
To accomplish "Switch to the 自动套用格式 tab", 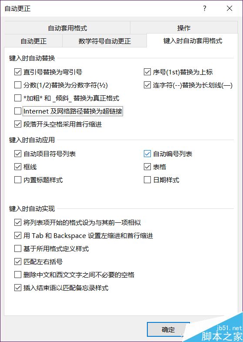I will click(67, 28).
